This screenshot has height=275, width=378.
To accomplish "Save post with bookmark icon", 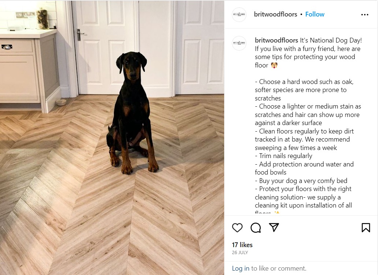I will [x=366, y=228].
